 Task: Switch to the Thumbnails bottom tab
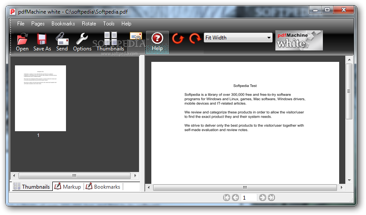32,186
